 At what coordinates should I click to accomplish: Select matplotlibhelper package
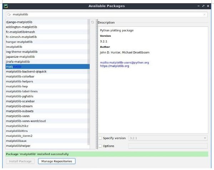point(48,146)
